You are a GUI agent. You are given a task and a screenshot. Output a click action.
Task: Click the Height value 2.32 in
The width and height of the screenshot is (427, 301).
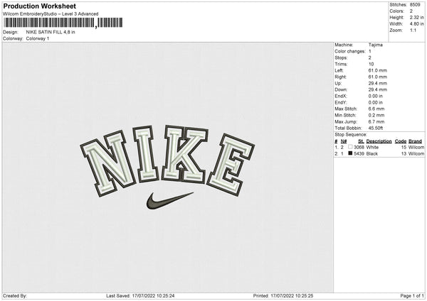coord(417,17)
